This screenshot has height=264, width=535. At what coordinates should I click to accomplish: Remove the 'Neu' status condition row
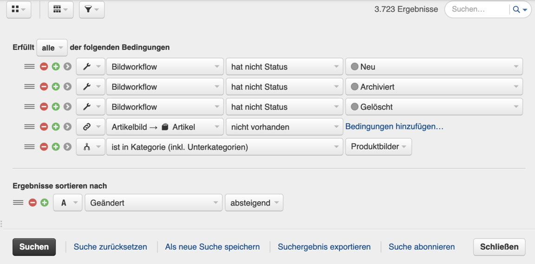(x=44, y=67)
